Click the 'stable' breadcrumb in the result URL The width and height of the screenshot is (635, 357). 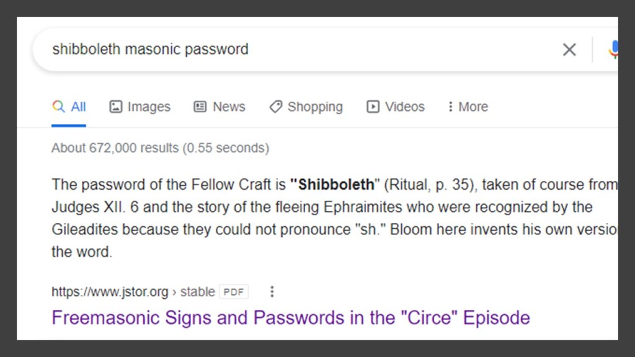coord(197,292)
